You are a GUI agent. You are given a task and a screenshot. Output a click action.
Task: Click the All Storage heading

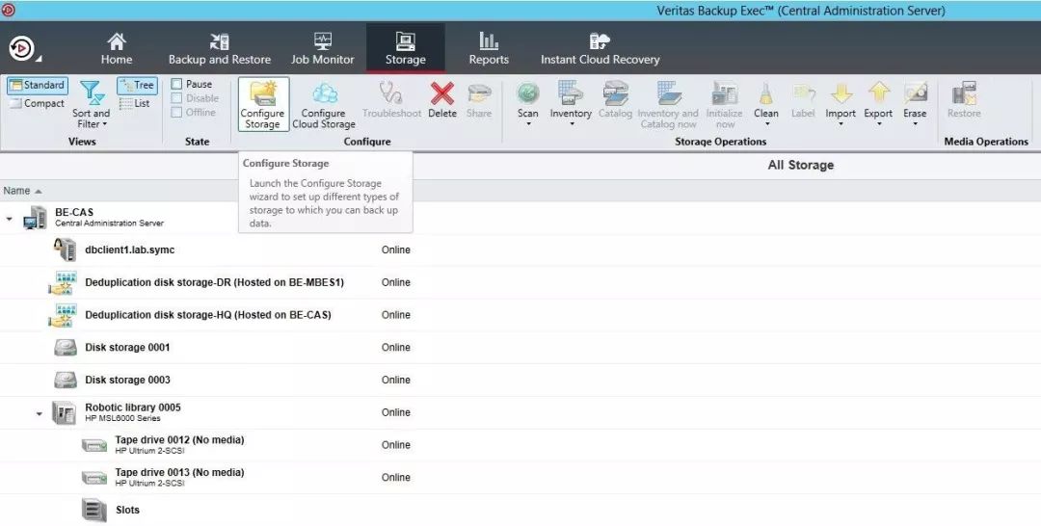pos(801,165)
